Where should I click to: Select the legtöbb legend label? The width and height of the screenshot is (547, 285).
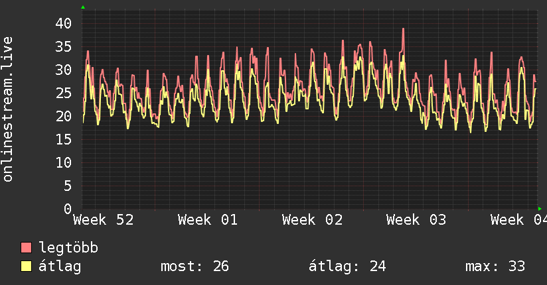[69, 248]
